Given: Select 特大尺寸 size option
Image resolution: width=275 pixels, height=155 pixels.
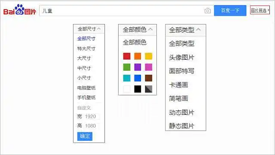Looking at the screenshot, I should pos(86,49).
